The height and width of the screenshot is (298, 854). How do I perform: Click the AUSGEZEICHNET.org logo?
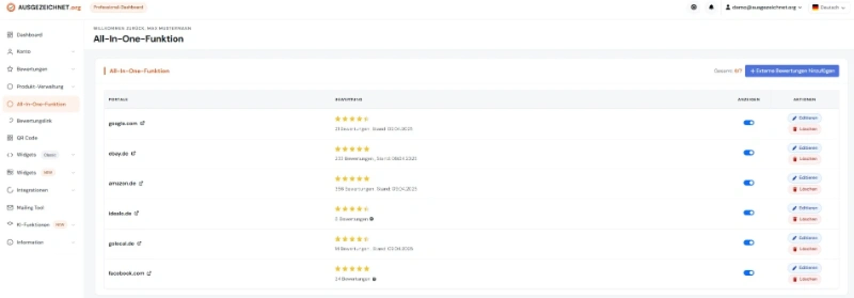(44, 7)
